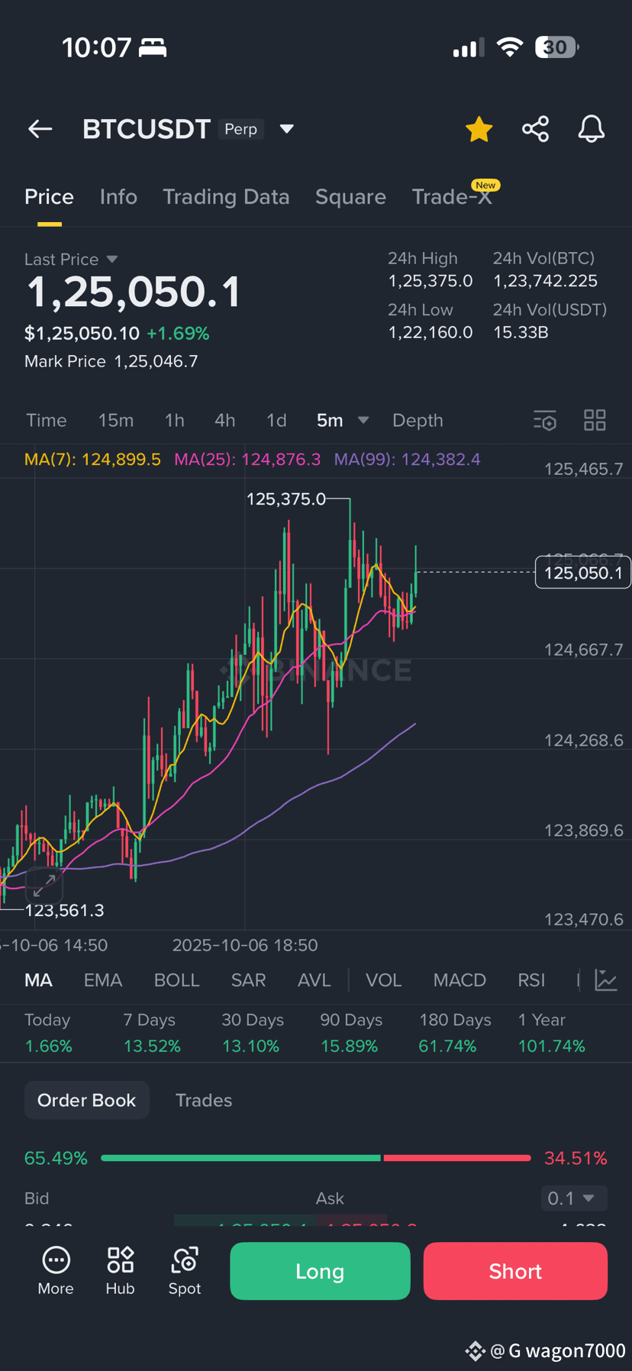Tap the 180 Days 61.74% change
The width and height of the screenshot is (632, 1371).
pos(455,1033)
